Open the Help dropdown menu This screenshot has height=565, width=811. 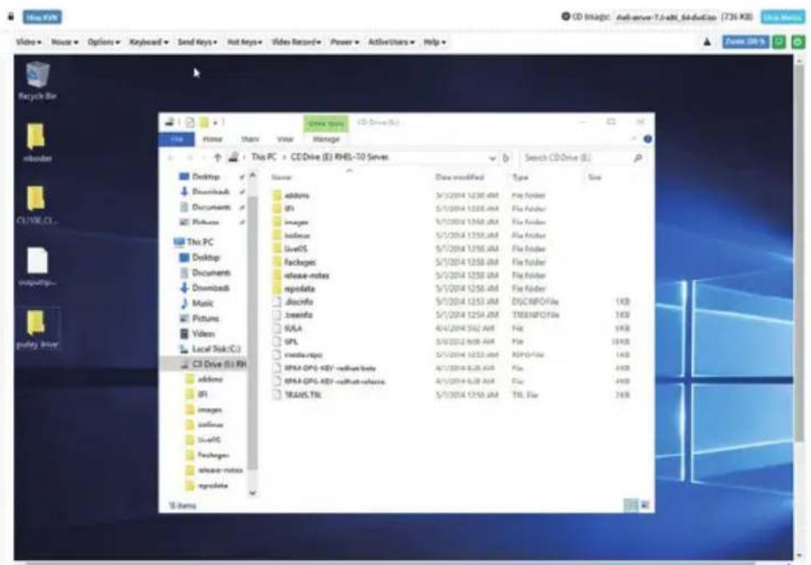tap(434, 42)
